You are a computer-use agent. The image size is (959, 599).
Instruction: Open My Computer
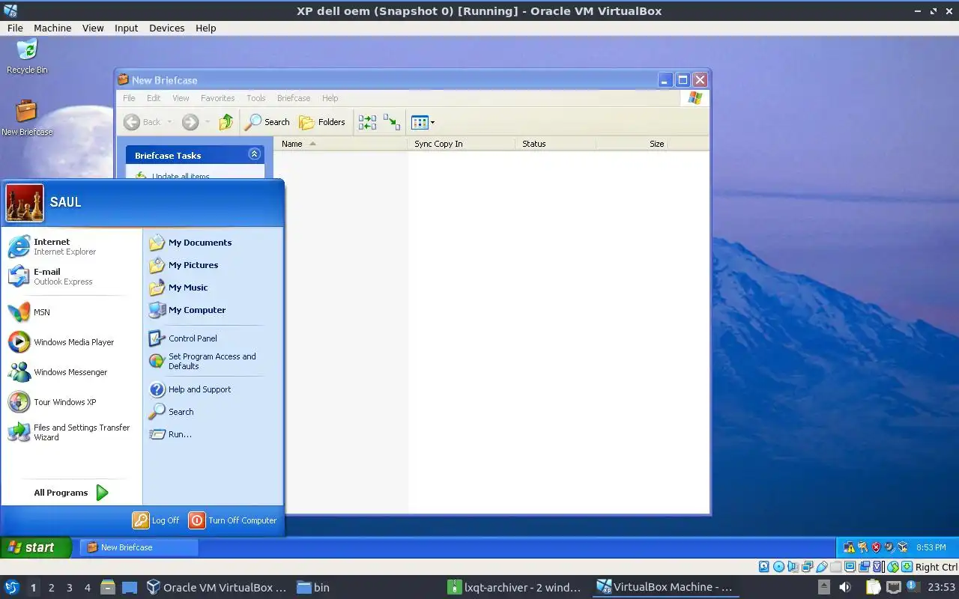(213, 310)
